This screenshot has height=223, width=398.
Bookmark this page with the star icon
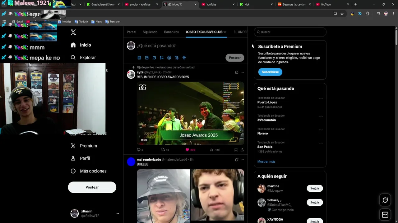pyautogui.click(x=342, y=14)
